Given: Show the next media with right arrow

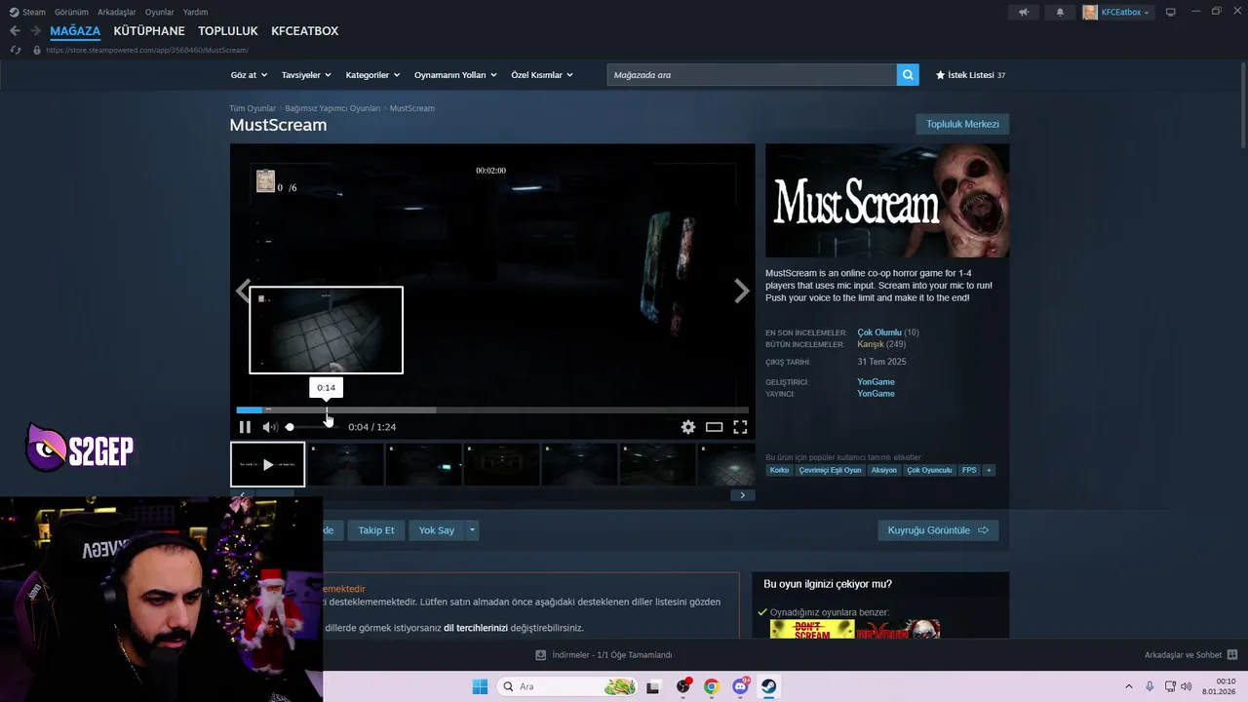Looking at the screenshot, I should 742,291.
